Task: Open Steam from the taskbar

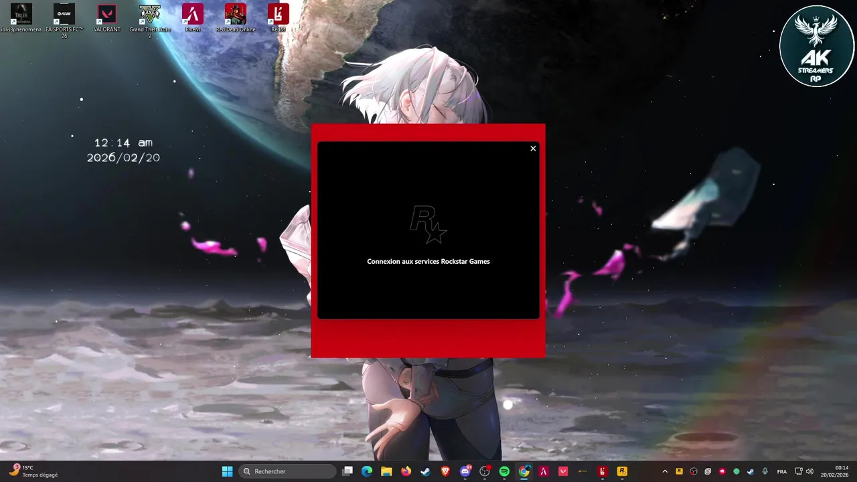Action: tap(425, 471)
